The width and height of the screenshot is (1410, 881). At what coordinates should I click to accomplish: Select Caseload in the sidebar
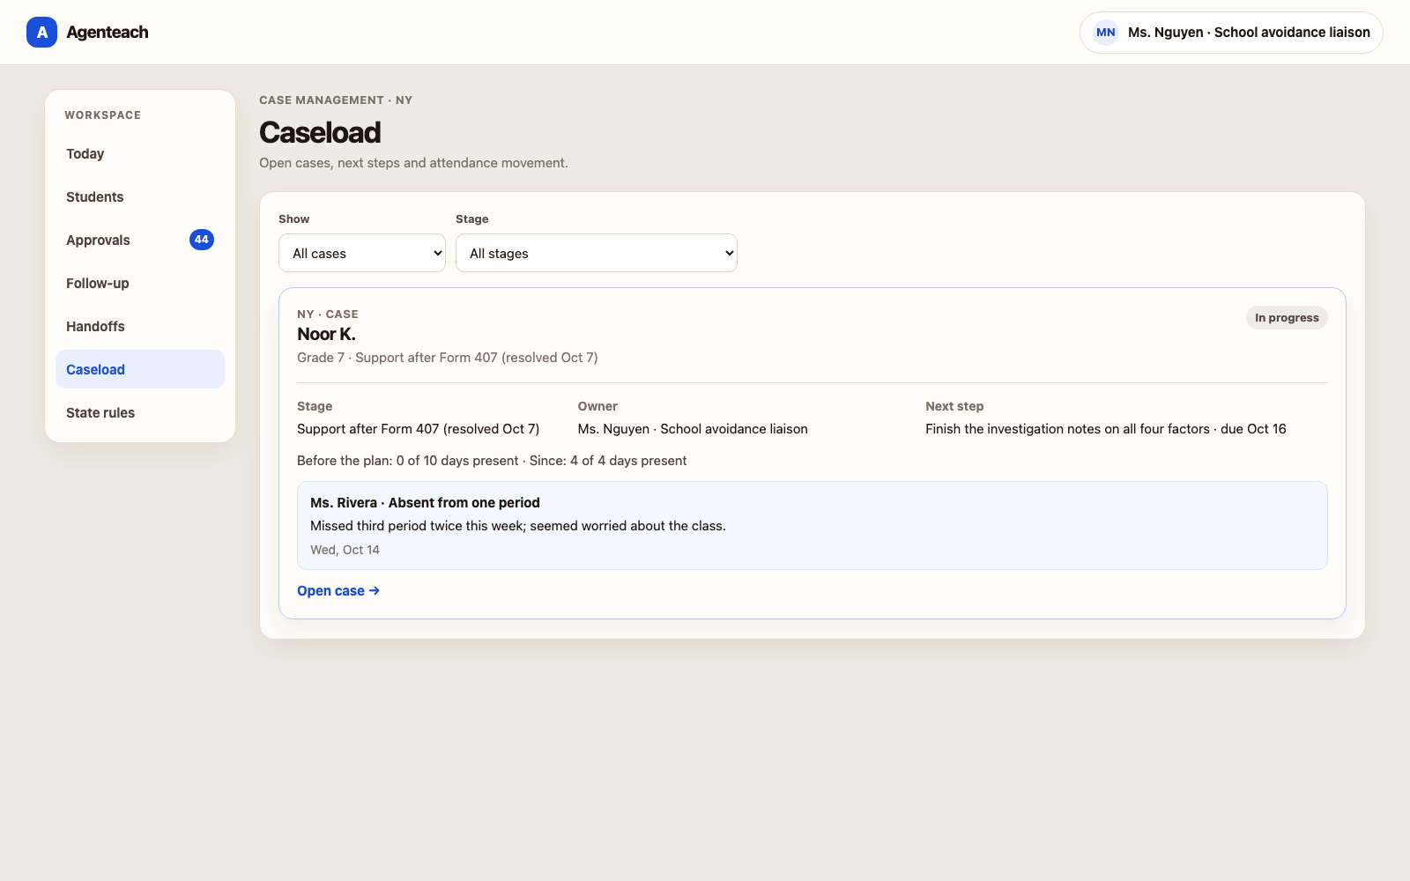pyautogui.click(x=140, y=369)
